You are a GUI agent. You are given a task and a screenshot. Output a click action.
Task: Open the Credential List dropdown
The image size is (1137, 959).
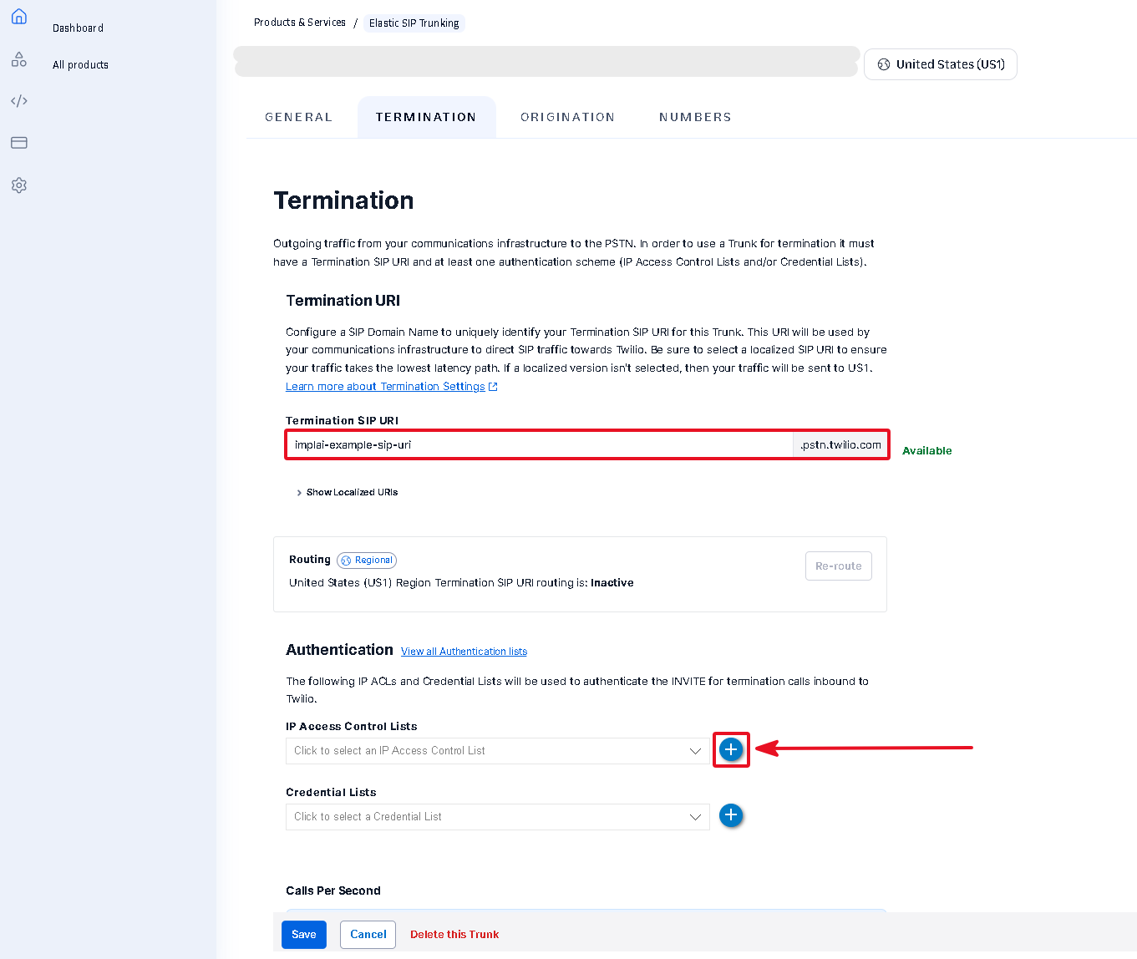[498, 817]
